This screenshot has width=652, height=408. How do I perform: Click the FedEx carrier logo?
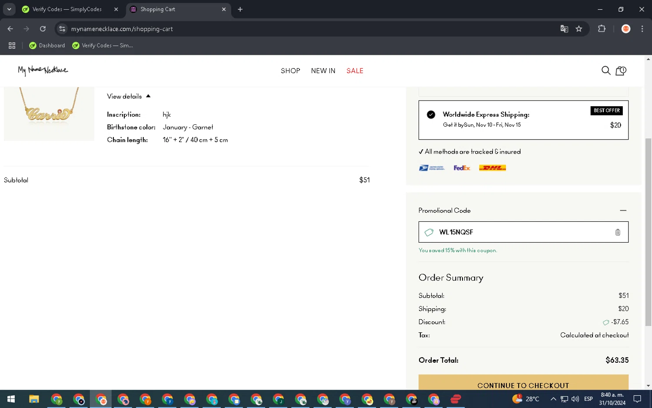(462, 168)
